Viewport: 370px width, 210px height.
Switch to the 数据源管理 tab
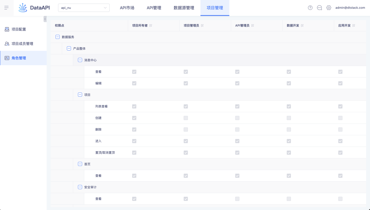(x=184, y=8)
